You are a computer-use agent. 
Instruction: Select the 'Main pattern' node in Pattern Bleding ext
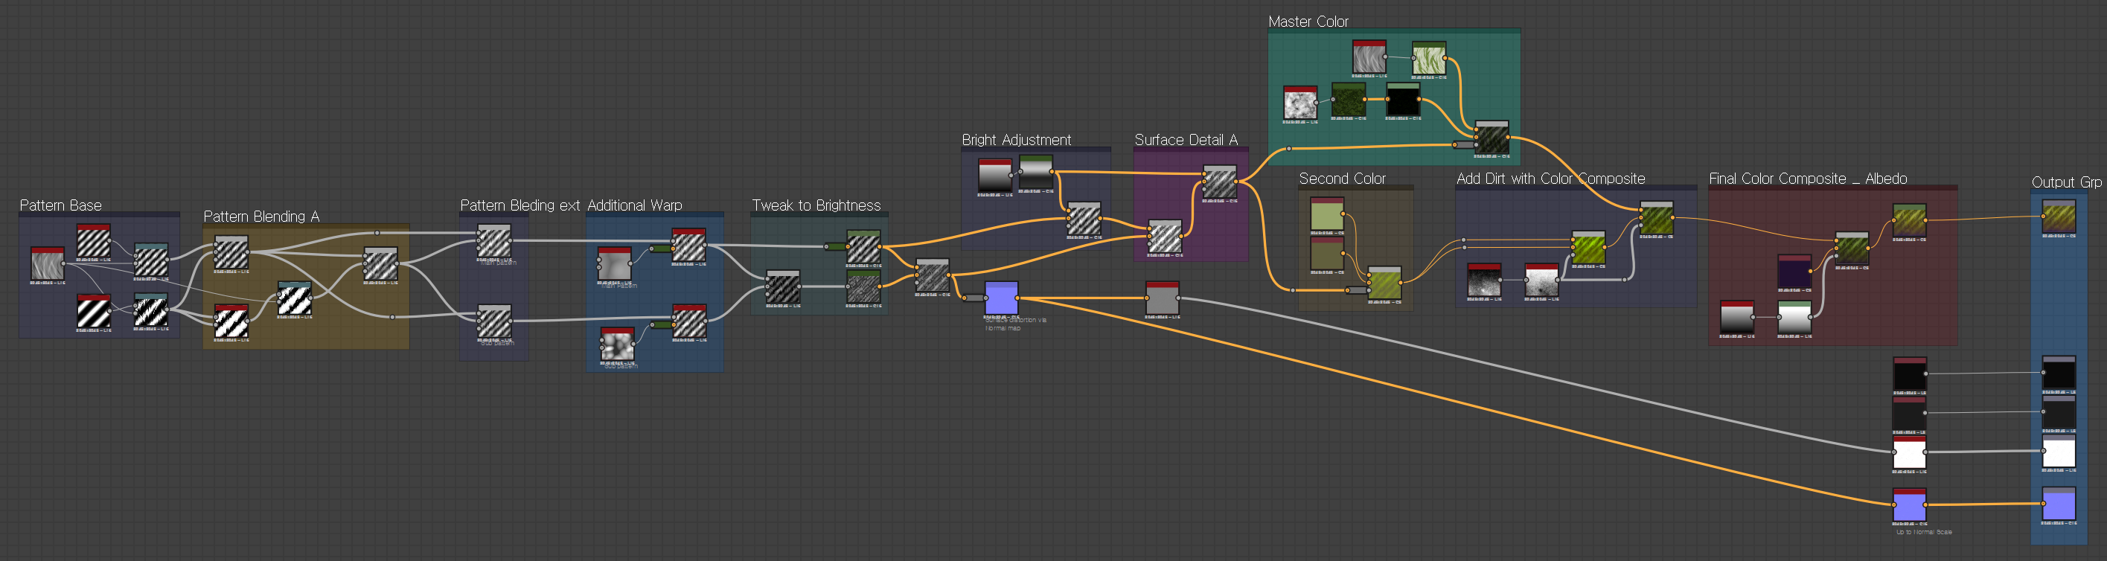pos(494,243)
